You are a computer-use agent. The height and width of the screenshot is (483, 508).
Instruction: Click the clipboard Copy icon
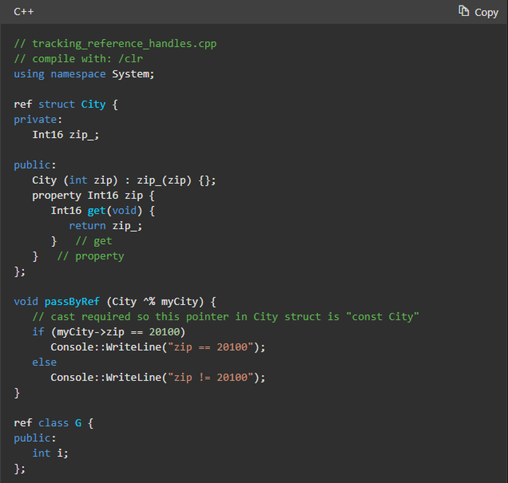tap(465, 11)
